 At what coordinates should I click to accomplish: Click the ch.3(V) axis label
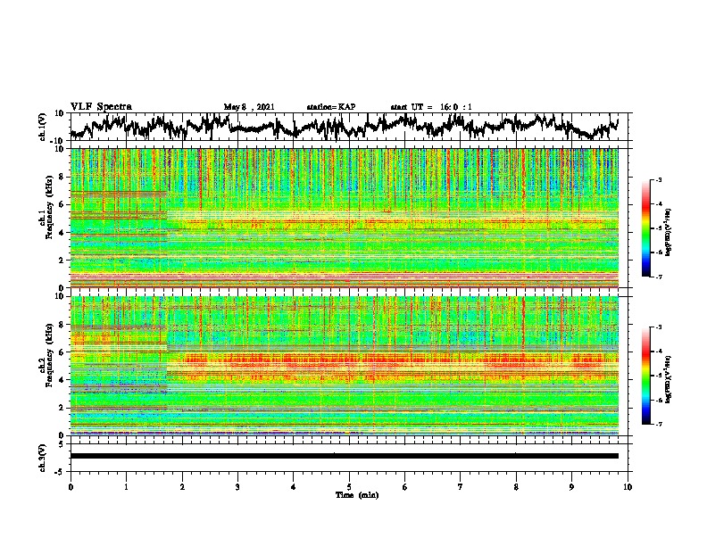tap(43, 458)
